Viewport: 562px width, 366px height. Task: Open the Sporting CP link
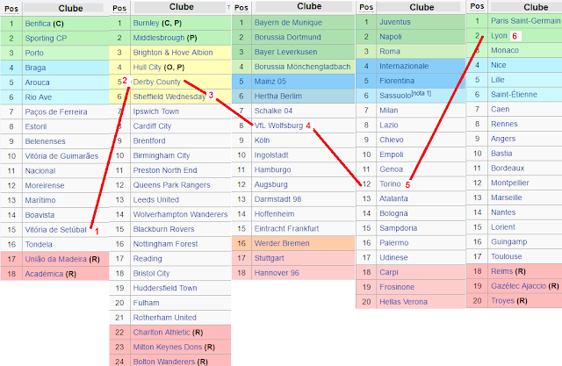coord(46,39)
